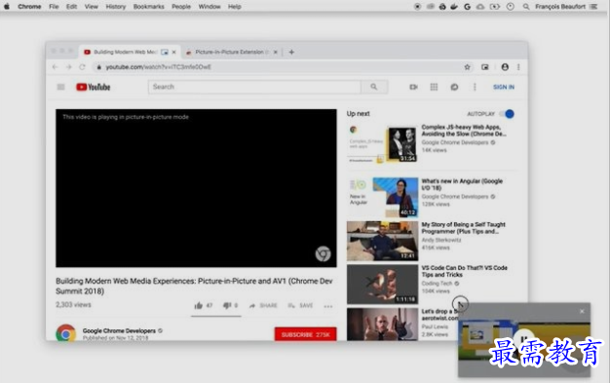Open the YouTube messages icon
610x383 pixels.
[454, 87]
